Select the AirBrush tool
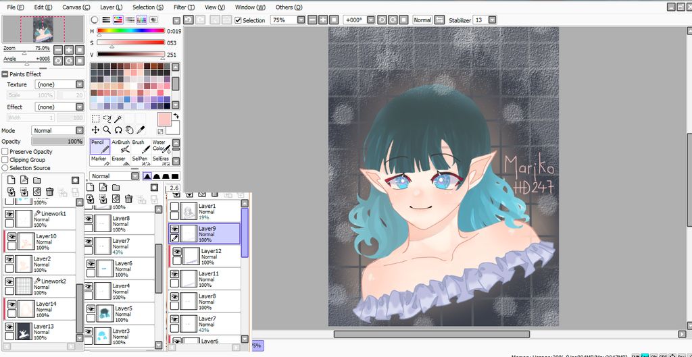Viewport: 692px width, 357px height. 120,146
